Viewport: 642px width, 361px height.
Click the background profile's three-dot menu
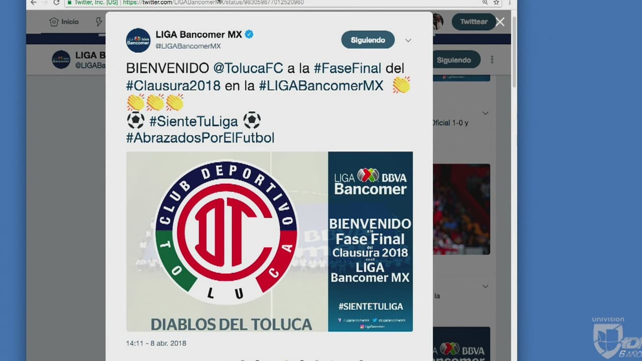pyautogui.click(x=492, y=60)
